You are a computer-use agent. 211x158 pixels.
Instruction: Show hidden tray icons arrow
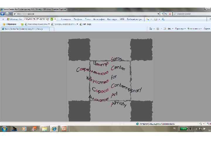[x=196, y=129]
